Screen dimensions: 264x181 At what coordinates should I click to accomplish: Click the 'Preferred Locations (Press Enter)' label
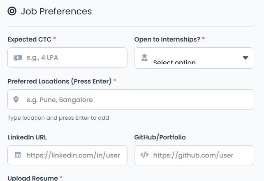point(60,81)
